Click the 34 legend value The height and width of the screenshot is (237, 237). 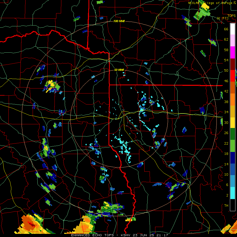(x=226, y=112)
